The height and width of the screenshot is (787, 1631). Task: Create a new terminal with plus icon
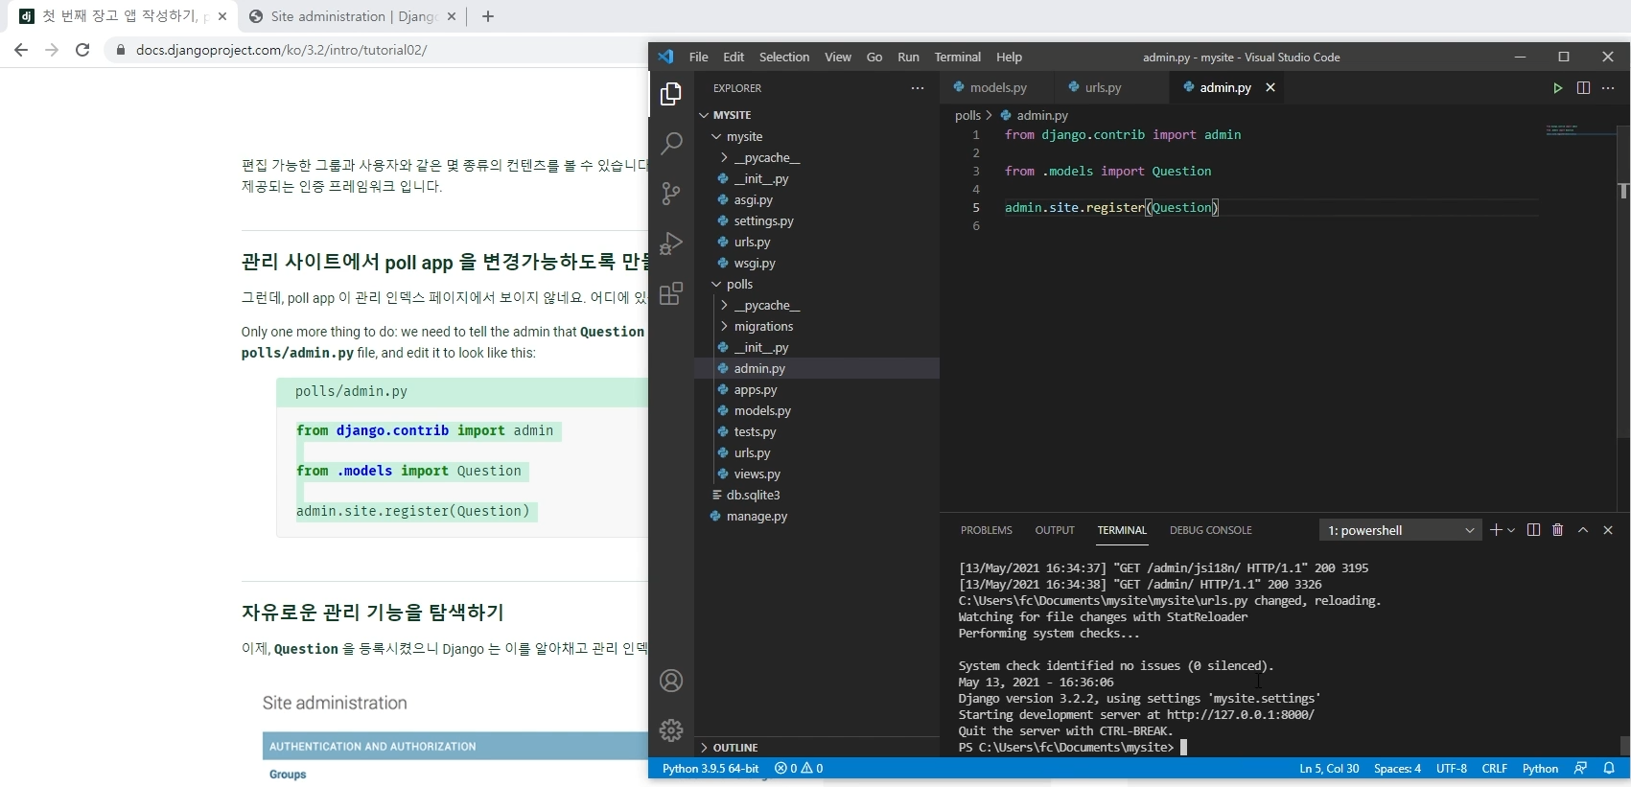click(1495, 530)
